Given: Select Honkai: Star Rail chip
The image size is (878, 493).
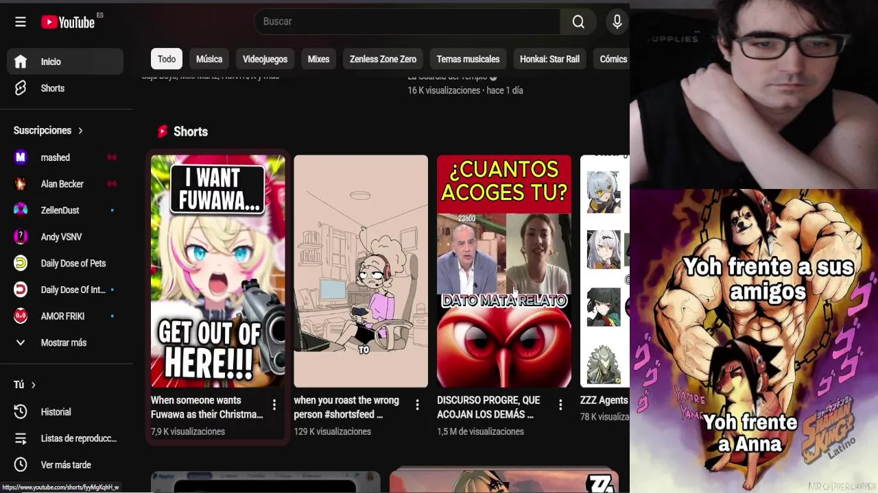Looking at the screenshot, I should 549,59.
